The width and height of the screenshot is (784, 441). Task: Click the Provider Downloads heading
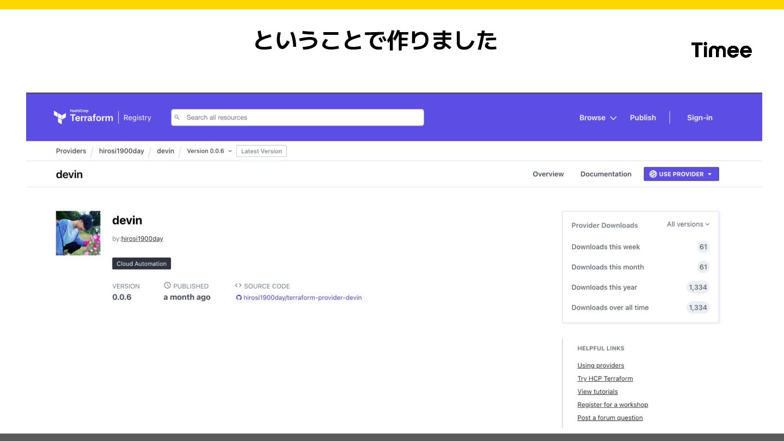tap(604, 225)
